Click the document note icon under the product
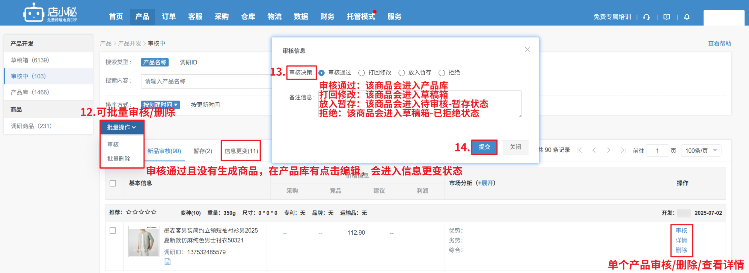Viewport: 749px width, 273px height. click(168, 262)
